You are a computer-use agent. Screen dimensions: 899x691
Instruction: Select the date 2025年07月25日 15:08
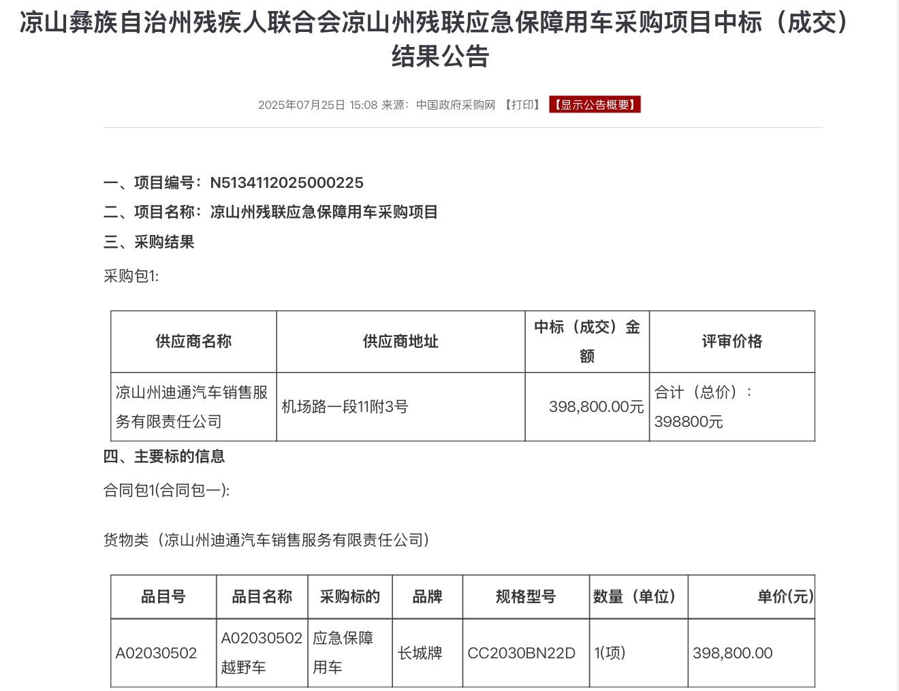point(317,105)
